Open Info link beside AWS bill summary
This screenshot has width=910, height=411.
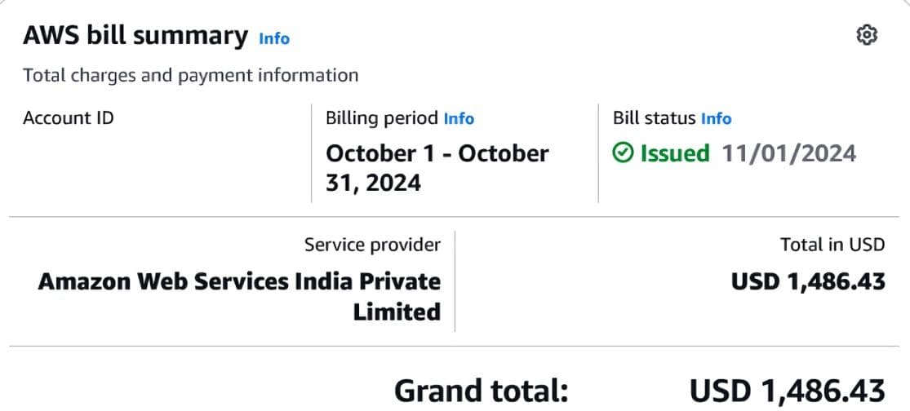pos(274,38)
